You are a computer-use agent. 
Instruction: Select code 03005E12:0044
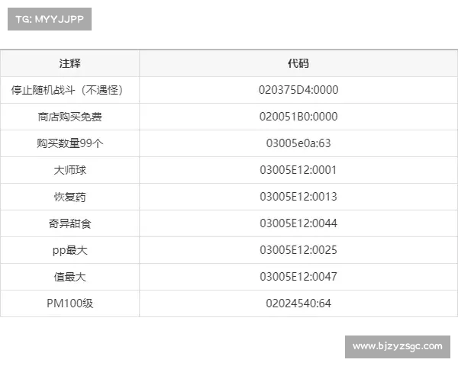point(298,223)
